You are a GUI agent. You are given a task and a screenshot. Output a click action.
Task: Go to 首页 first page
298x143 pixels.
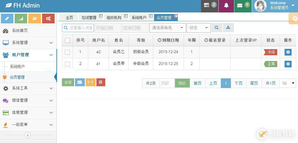click(x=197, y=83)
